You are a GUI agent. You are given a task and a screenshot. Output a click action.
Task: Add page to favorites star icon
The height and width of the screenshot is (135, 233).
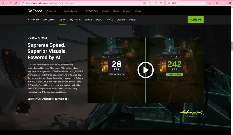coord(161,3)
